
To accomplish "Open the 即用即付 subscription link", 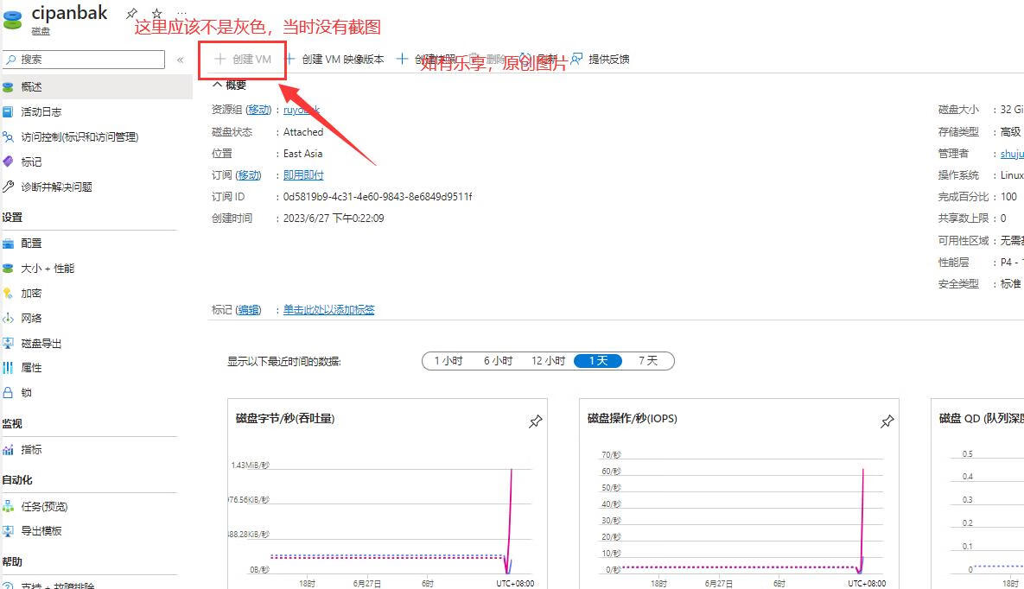I will [303, 175].
